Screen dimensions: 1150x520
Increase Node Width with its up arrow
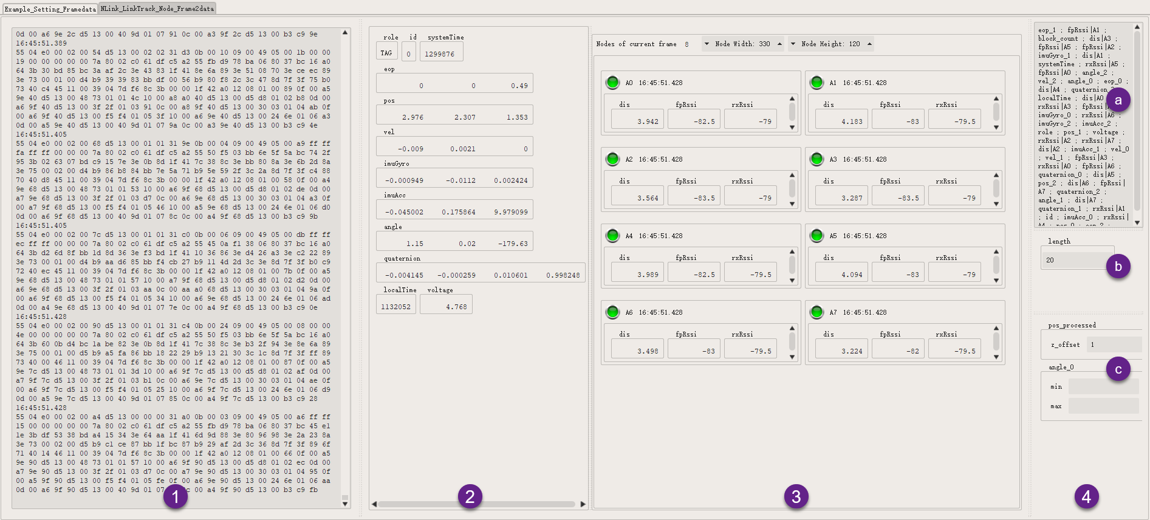click(x=779, y=44)
